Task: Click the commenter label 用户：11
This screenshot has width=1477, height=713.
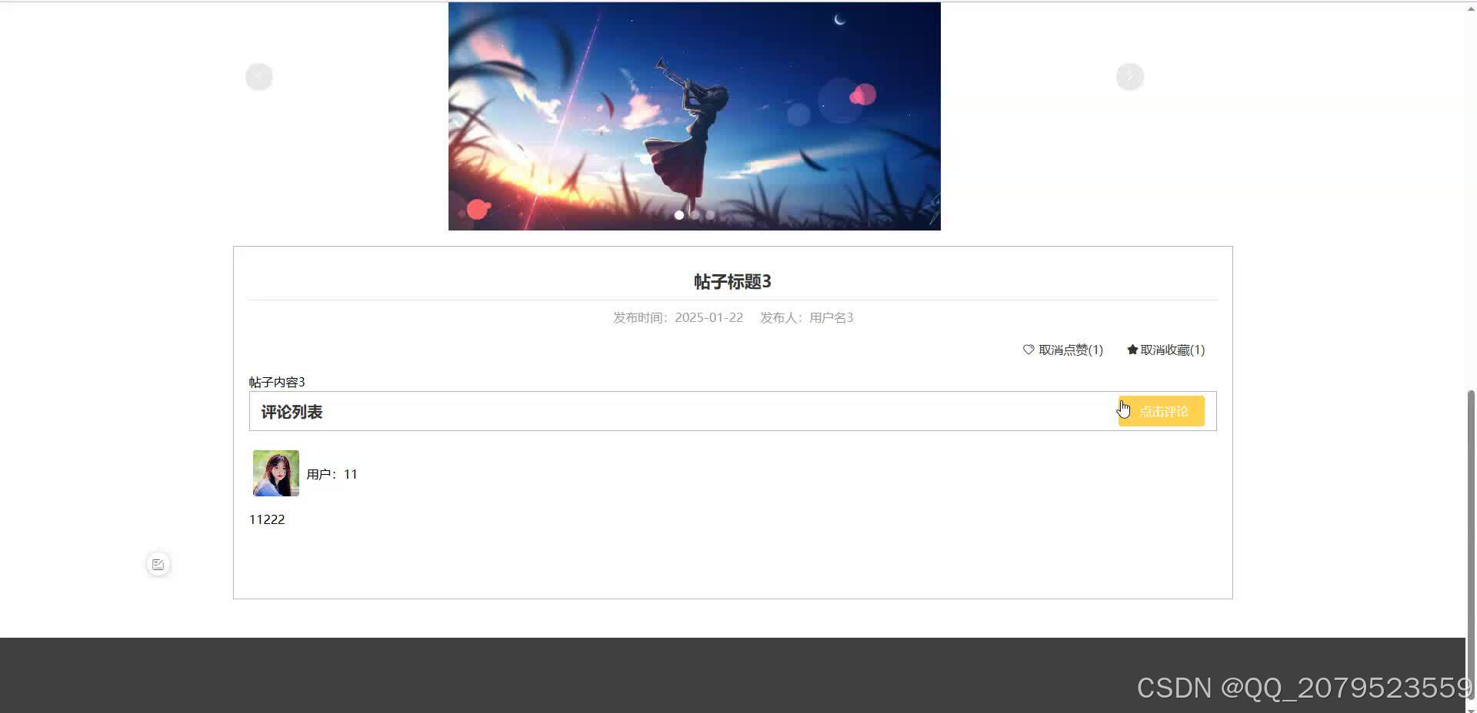Action: pos(332,474)
